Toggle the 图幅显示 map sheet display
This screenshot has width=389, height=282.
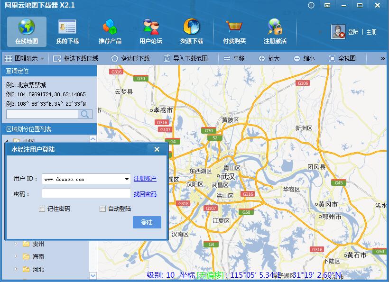[22, 58]
